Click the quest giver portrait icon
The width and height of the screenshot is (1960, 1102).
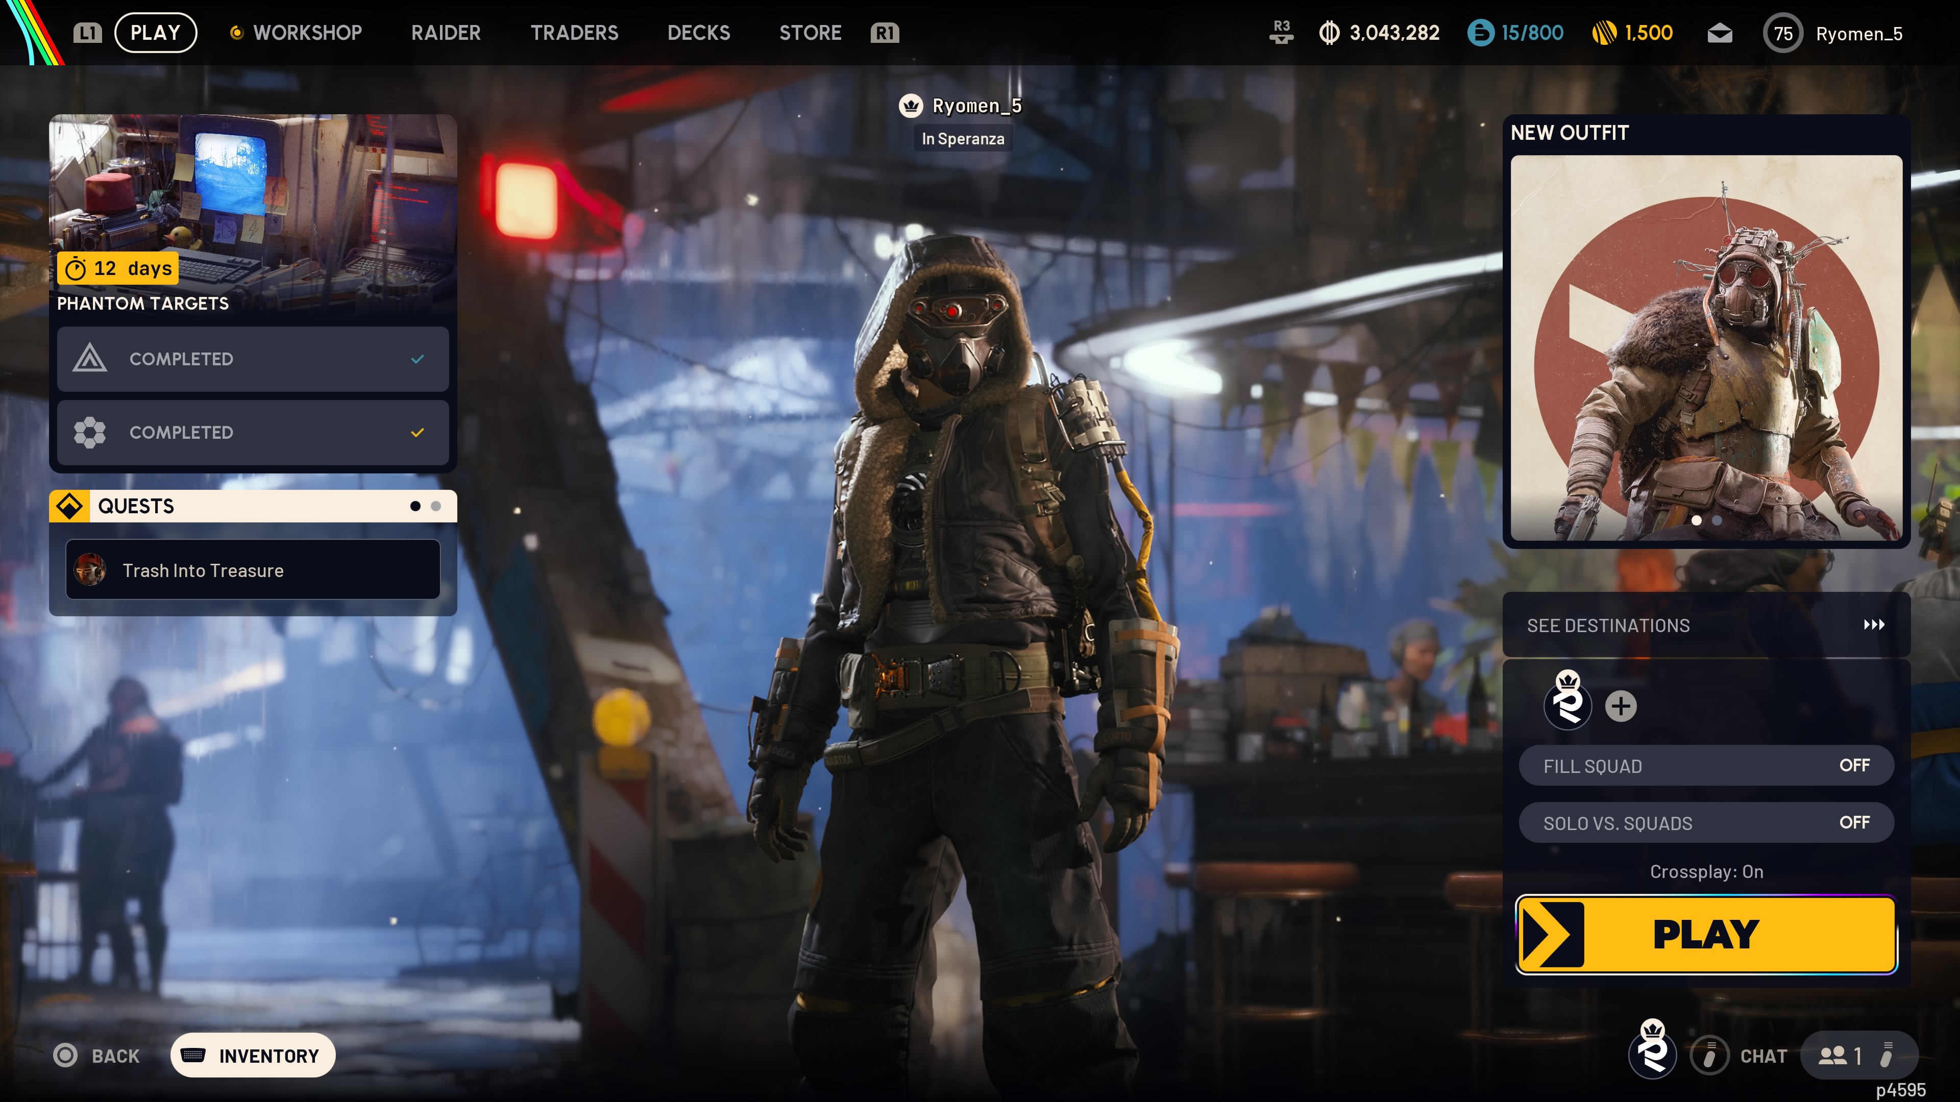pos(90,570)
